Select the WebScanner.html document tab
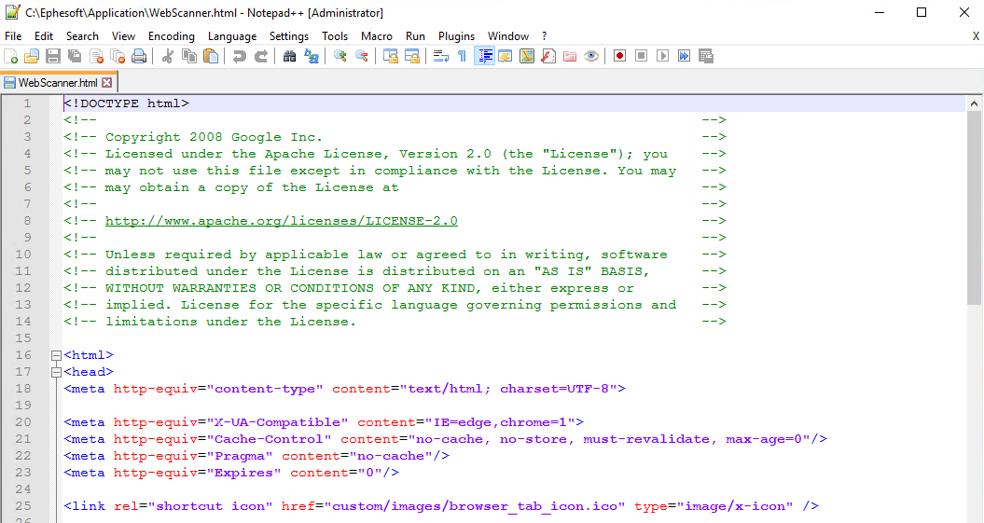Screen dimensions: 984x523 (x=58, y=83)
